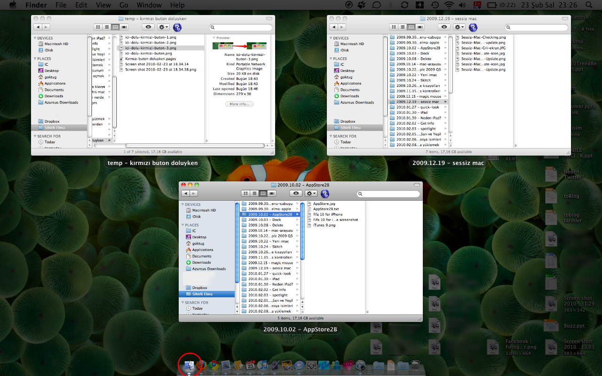Screen dimensions: 602x376
Task: Switch AppStore2B window to list view
Action: [x=254, y=194]
